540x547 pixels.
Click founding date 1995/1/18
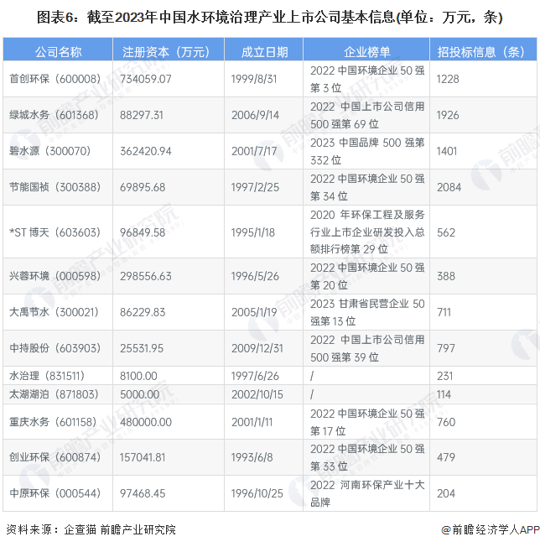(252, 232)
